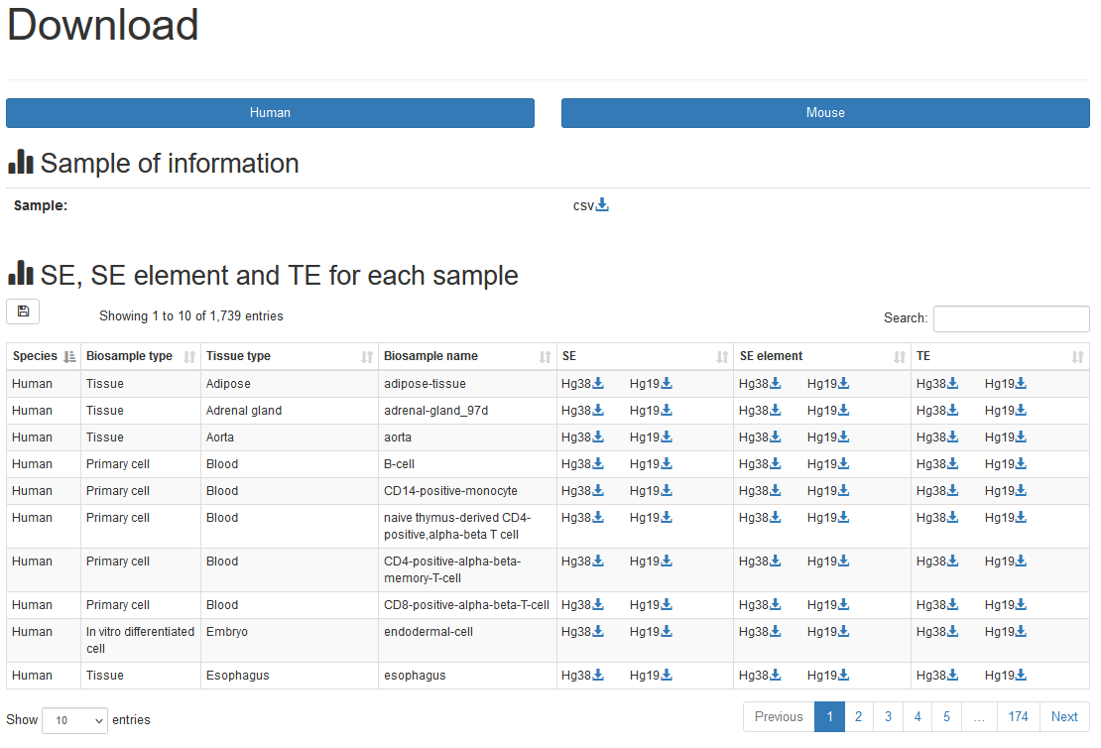
Task: Click the 'In vitro differentiated cell' cell
Action: 141,640
